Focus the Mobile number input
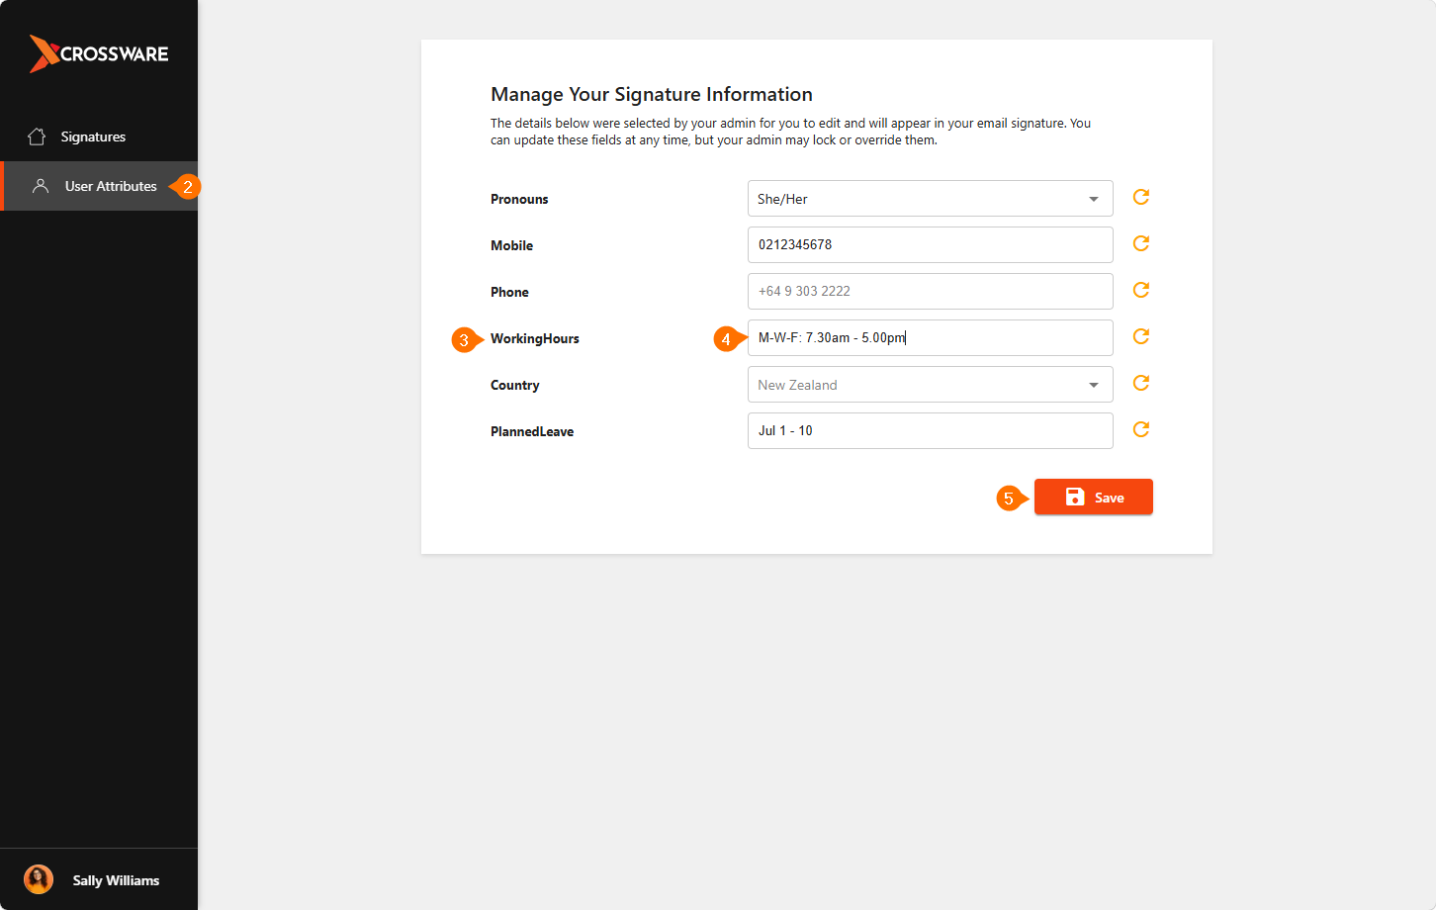 [930, 244]
